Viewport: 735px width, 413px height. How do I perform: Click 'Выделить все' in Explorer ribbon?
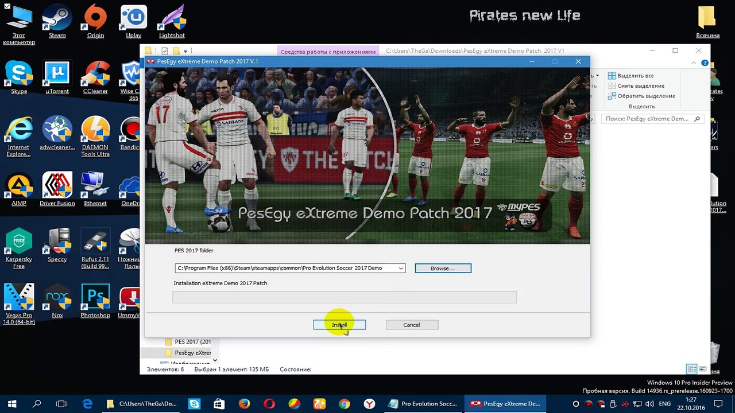pos(630,76)
